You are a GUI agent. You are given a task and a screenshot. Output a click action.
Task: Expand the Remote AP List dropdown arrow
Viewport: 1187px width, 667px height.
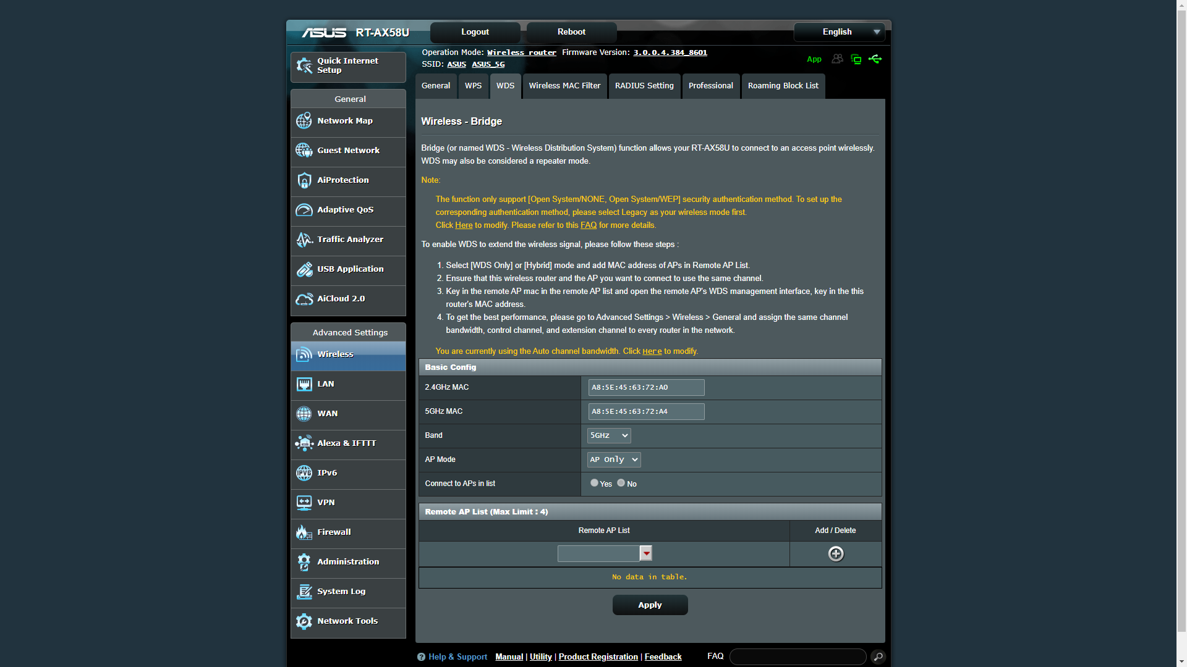point(646,553)
